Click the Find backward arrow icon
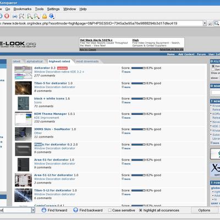The width and height of the screenshot is (220, 220). [x=75, y=210]
